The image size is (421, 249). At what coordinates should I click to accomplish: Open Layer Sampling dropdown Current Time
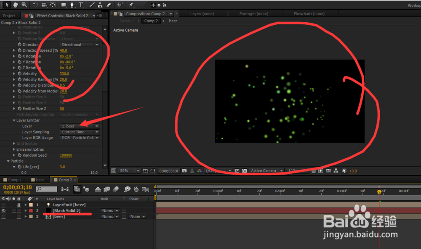pyautogui.click(x=80, y=132)
